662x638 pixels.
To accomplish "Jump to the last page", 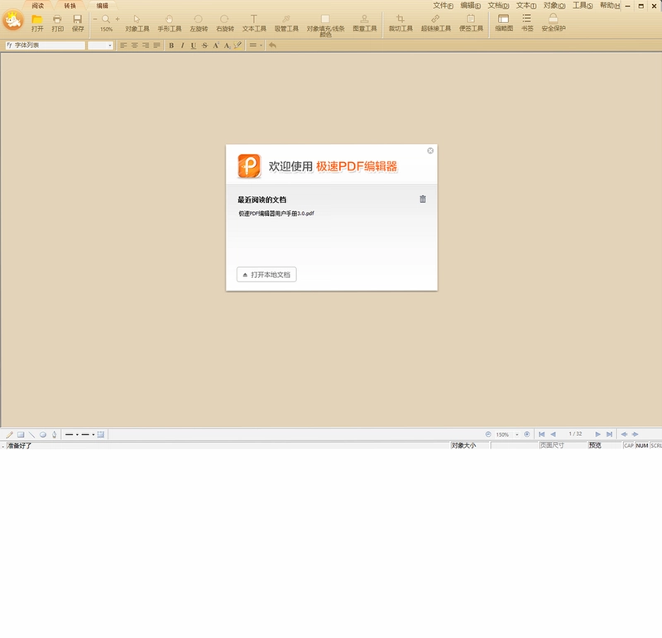I will pyautogui.click(x=609, y=434).
